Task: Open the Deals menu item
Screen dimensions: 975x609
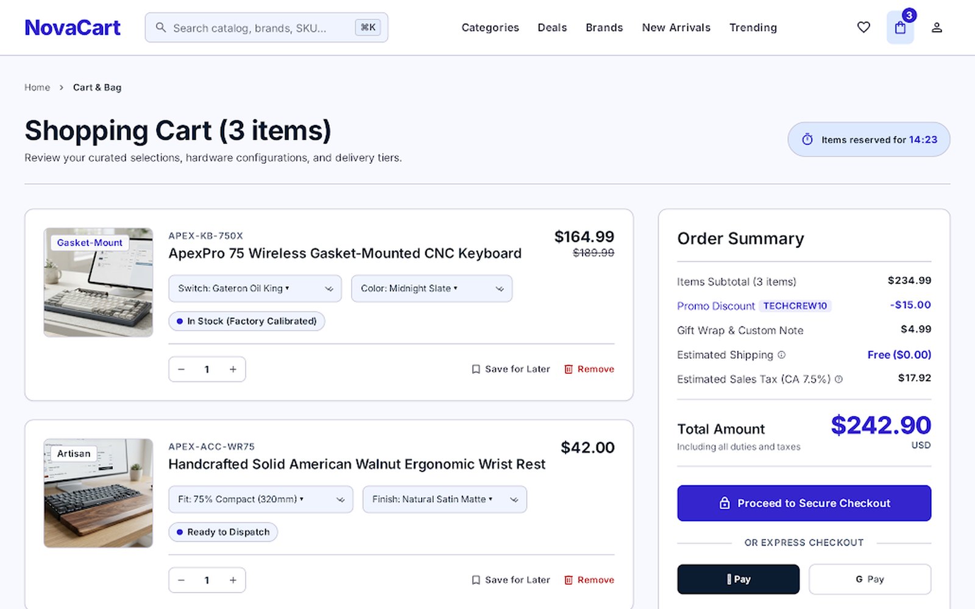Action: (552, 27)
